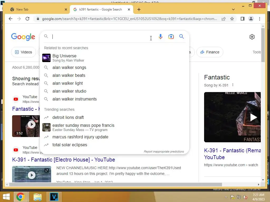The width and height of the screenshot is (270, 202).
Task: Open the Chrome side panel
Action: 243,19
